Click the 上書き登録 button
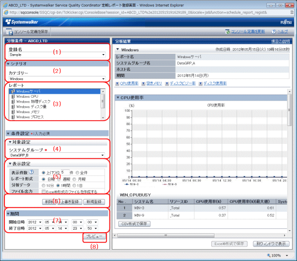This screenshot has height=261, width=297. click(x=70, y=202)
